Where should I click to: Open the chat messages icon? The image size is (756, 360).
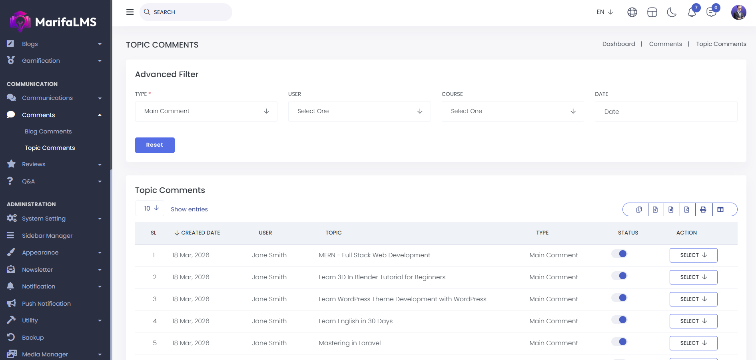click(711, 12)
